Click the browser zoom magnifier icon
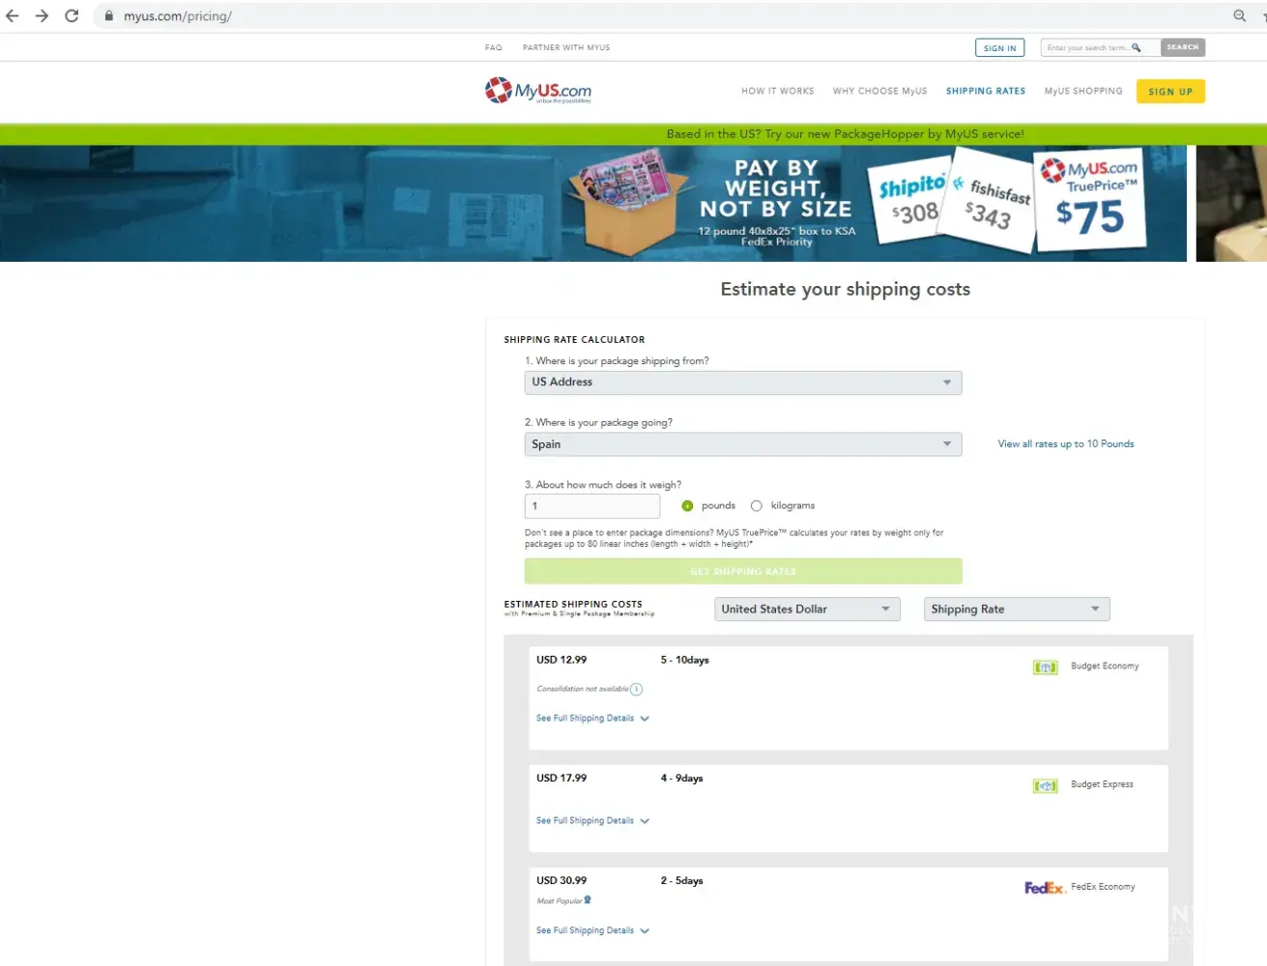This screenshot has width=1267, height=966. click(1240, 15)
